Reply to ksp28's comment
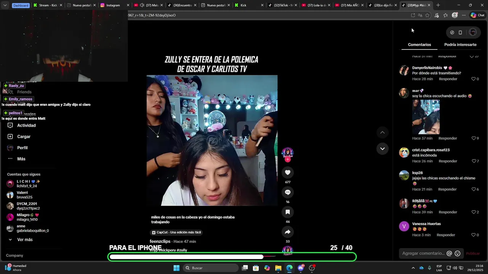 447,189
